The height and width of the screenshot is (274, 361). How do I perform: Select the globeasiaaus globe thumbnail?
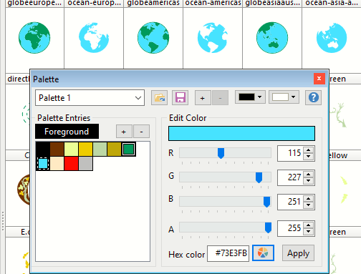click(272, 38)
